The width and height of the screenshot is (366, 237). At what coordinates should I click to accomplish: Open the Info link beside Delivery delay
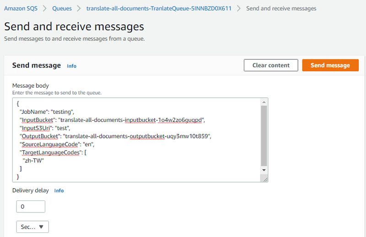tap(59, 190)
